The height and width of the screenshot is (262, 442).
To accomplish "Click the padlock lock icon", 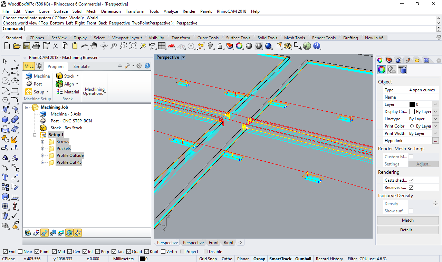I will [x=220, y=46].
